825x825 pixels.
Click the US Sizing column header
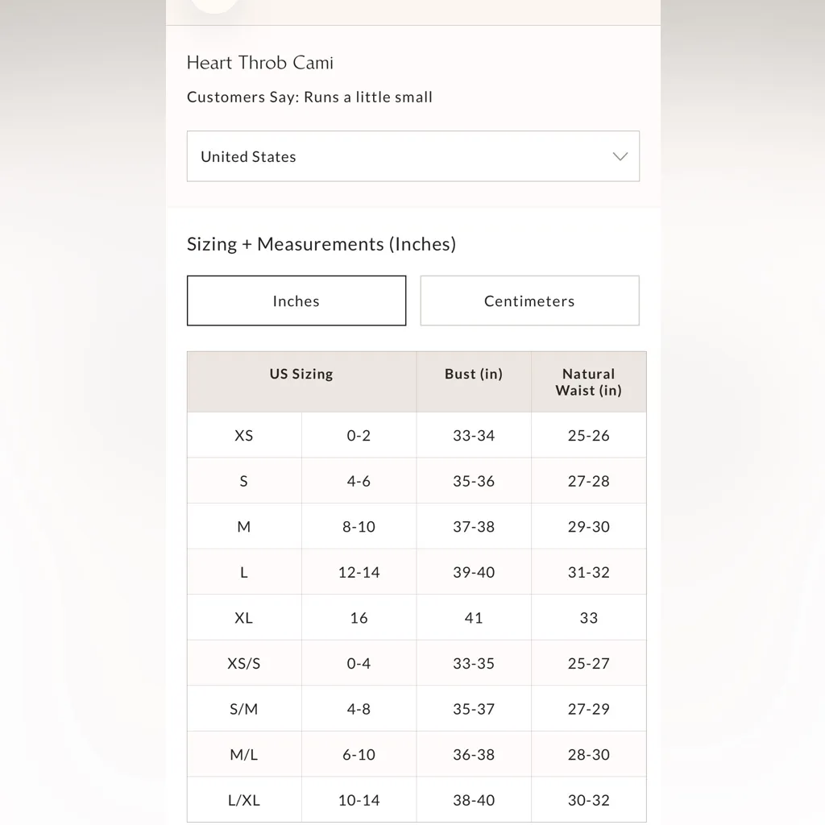point(301,374)
